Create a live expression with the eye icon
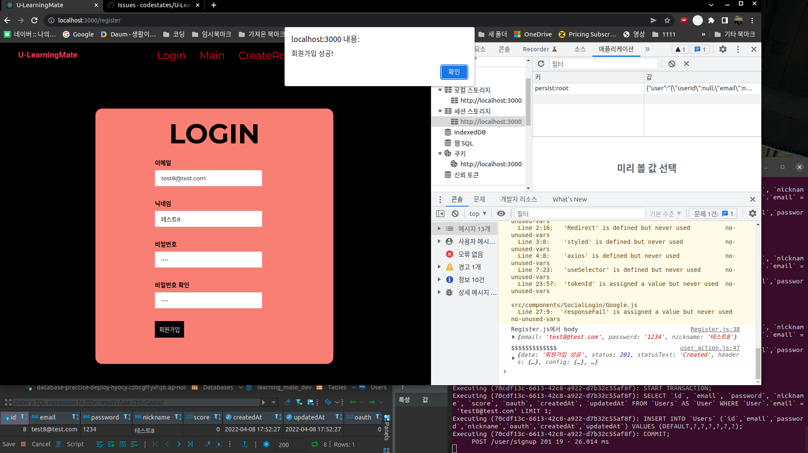This screenshot has width=808, height=453. pyautogui.click(x=501, y=213)
